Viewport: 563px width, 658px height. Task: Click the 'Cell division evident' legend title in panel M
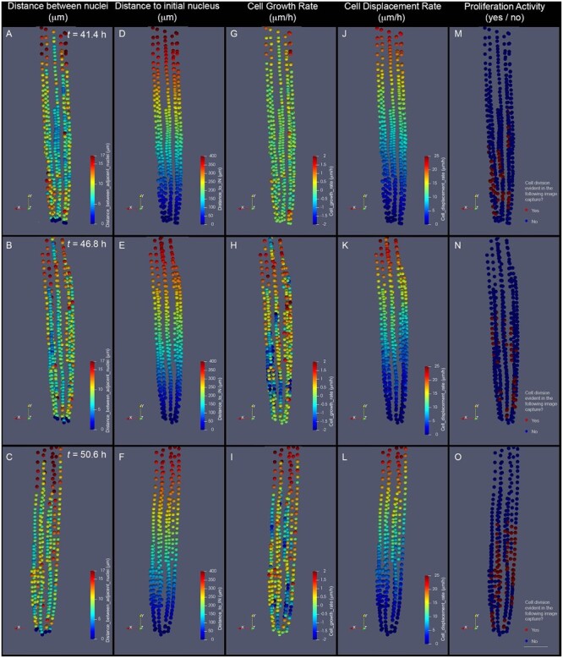coord(541,191)
